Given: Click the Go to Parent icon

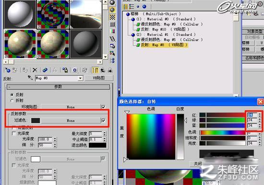Looking at the screenshot, I should click(x=103, y=70).
